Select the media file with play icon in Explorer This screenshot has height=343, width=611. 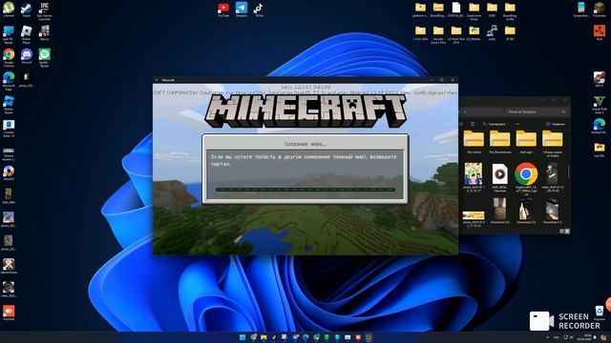click(x=499, y=177)
